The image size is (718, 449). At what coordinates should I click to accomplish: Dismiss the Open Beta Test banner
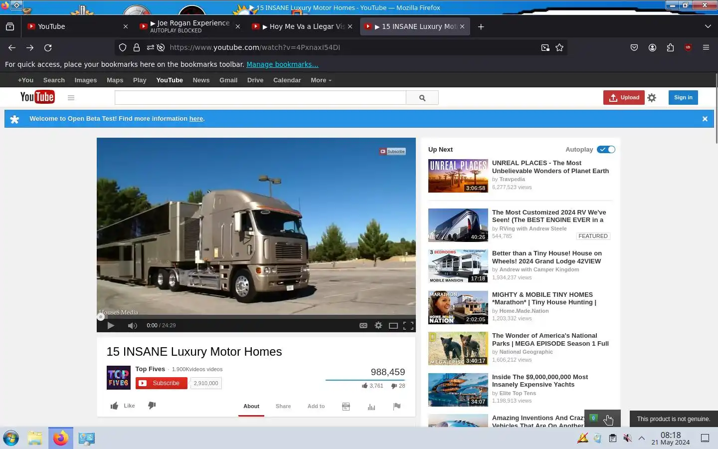705,119
